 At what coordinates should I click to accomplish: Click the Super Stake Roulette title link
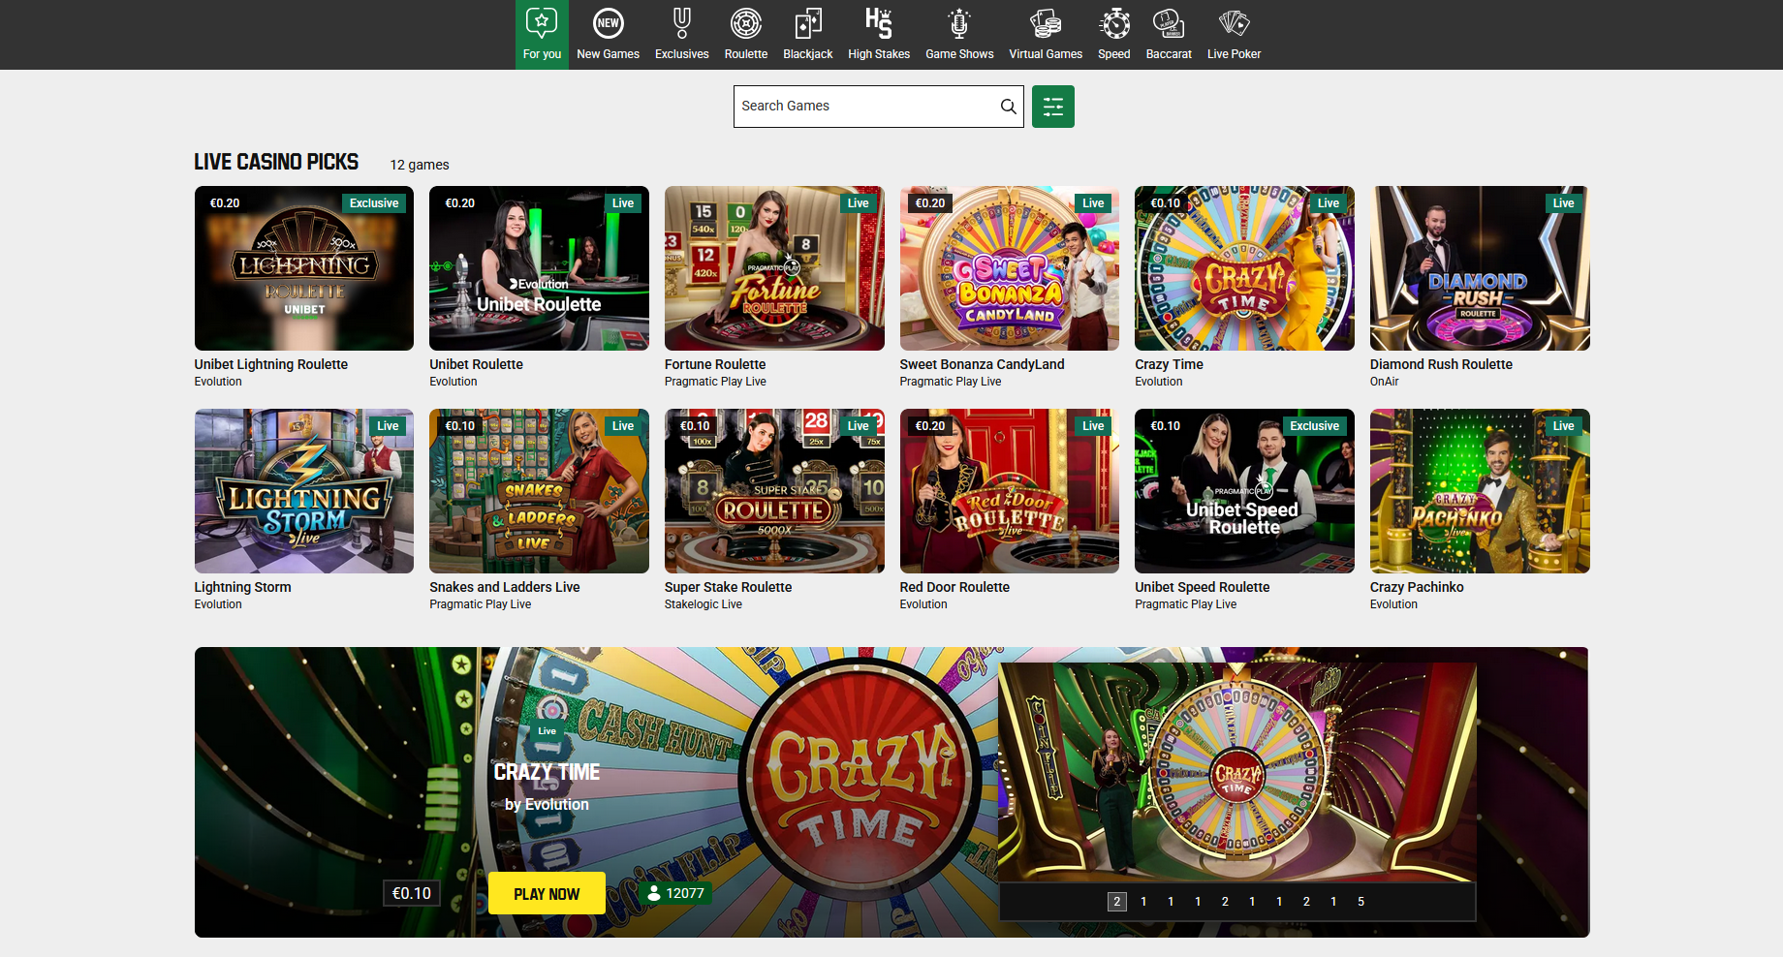click(728, 587)
